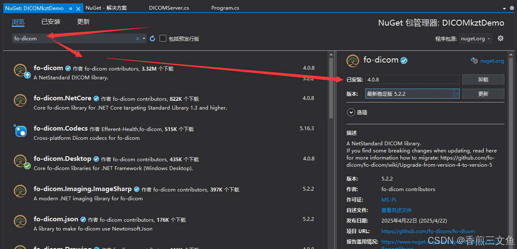Screen dimensions: 517x249
Task: Open the document tabs overflow dropdown arrow
Action: click(x=504, y=8)
